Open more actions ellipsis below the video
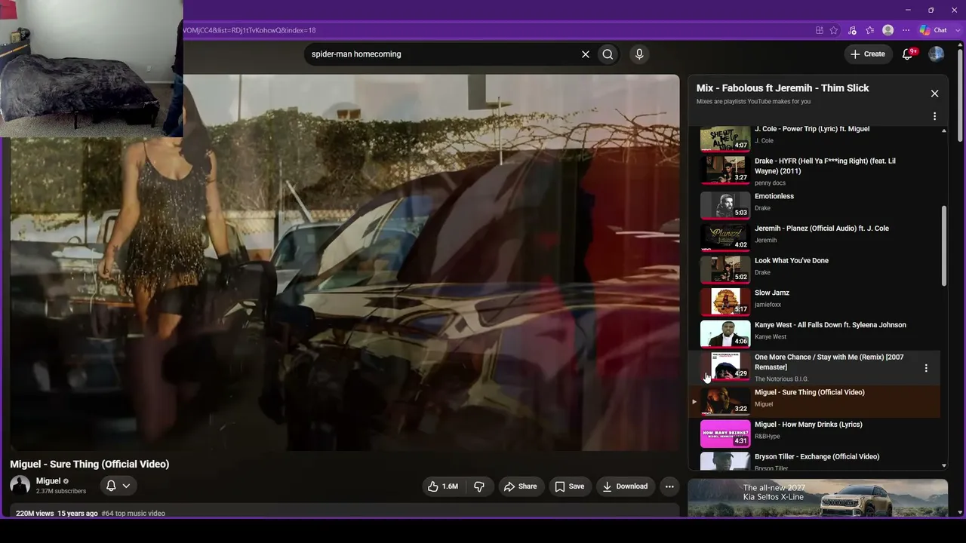This screenshot has width=966, height=543. (x=669, y=486)
